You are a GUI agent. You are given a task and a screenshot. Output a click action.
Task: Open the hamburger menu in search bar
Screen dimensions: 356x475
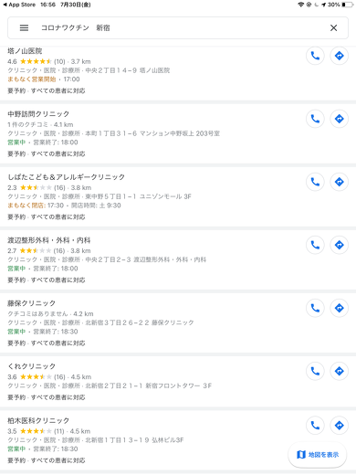[x=24, y=28]
